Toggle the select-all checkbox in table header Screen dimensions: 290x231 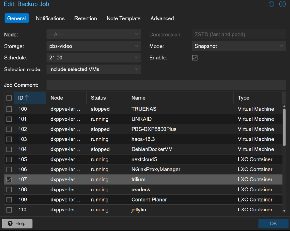(x=9, y=98)
